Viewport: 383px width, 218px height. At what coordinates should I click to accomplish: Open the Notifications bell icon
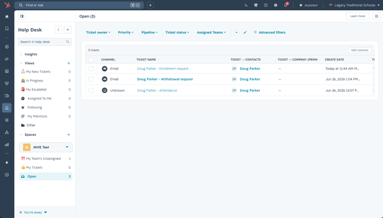[x=286, y=5]
